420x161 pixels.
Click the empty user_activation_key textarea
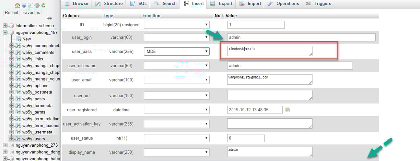pyautogui.click(x=270, y=123)
